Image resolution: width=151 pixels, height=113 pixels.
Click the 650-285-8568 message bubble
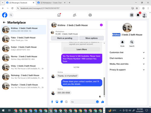click(x=64, y=93)
